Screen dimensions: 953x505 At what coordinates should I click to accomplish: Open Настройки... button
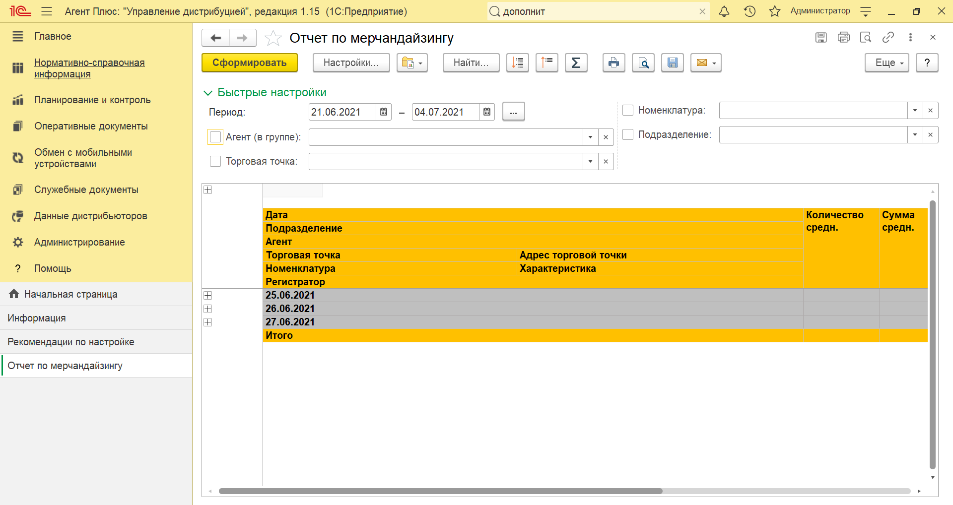point(351,63)
